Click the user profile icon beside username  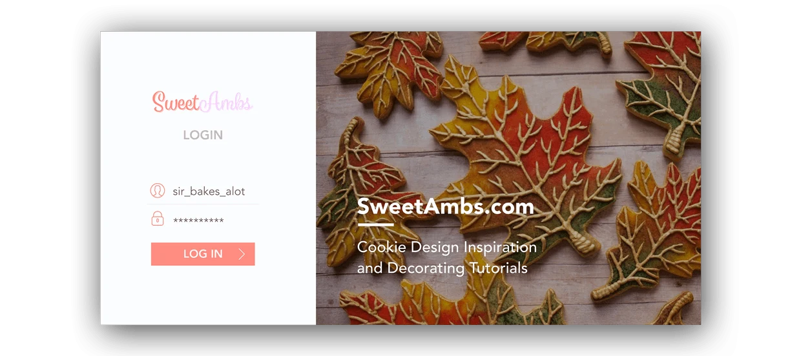click(x=157, y=191)
